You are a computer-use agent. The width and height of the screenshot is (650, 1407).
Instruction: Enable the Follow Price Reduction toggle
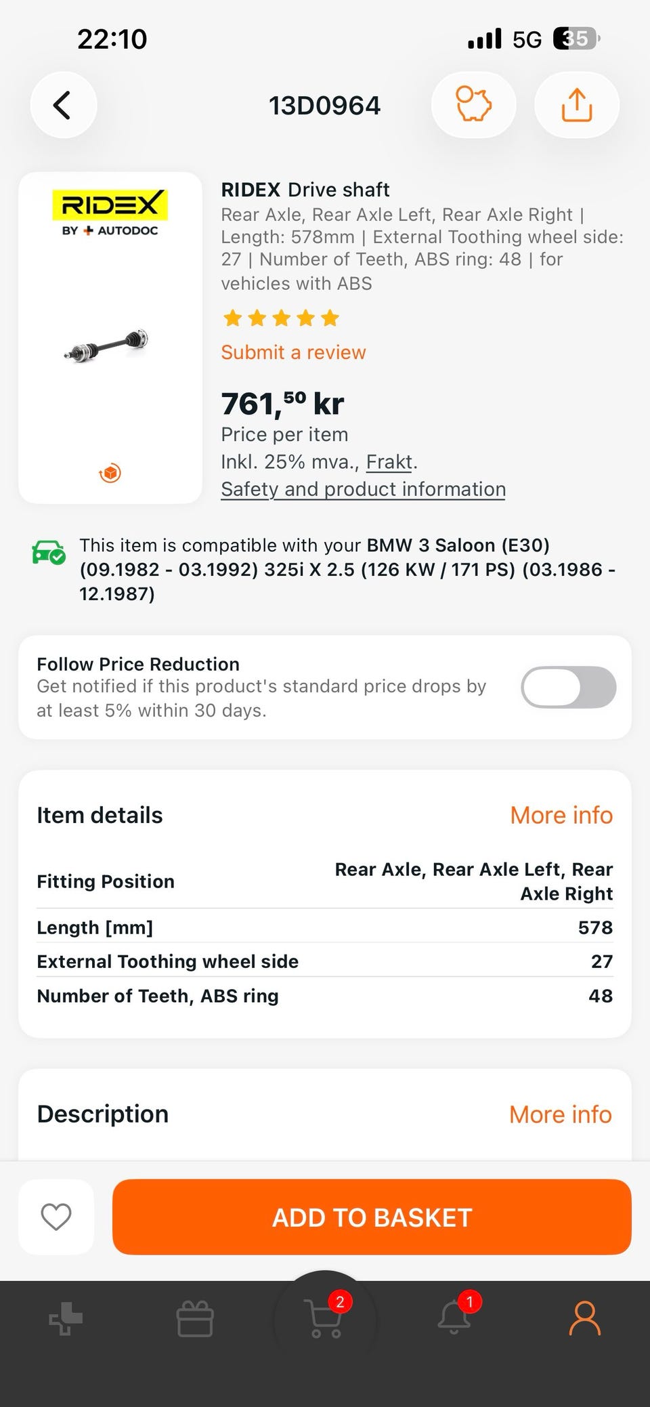tap(568, 687)
